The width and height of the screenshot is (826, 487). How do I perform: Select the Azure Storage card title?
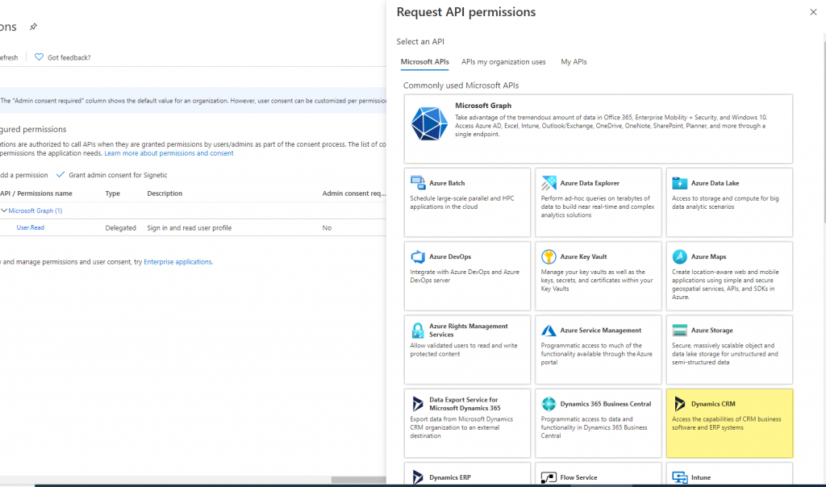click(x=711, y=330)
